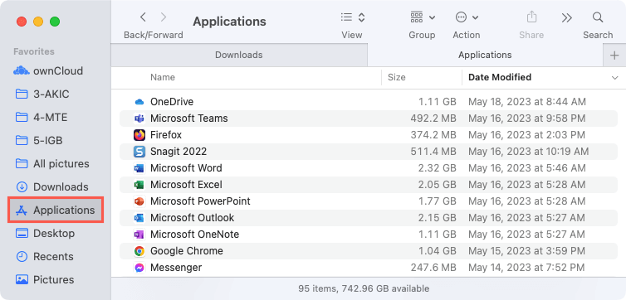Select the Microsoft Outlook app icon
Image resolution: width=626 pixels, height=300 pixels.
click(139, 218)
